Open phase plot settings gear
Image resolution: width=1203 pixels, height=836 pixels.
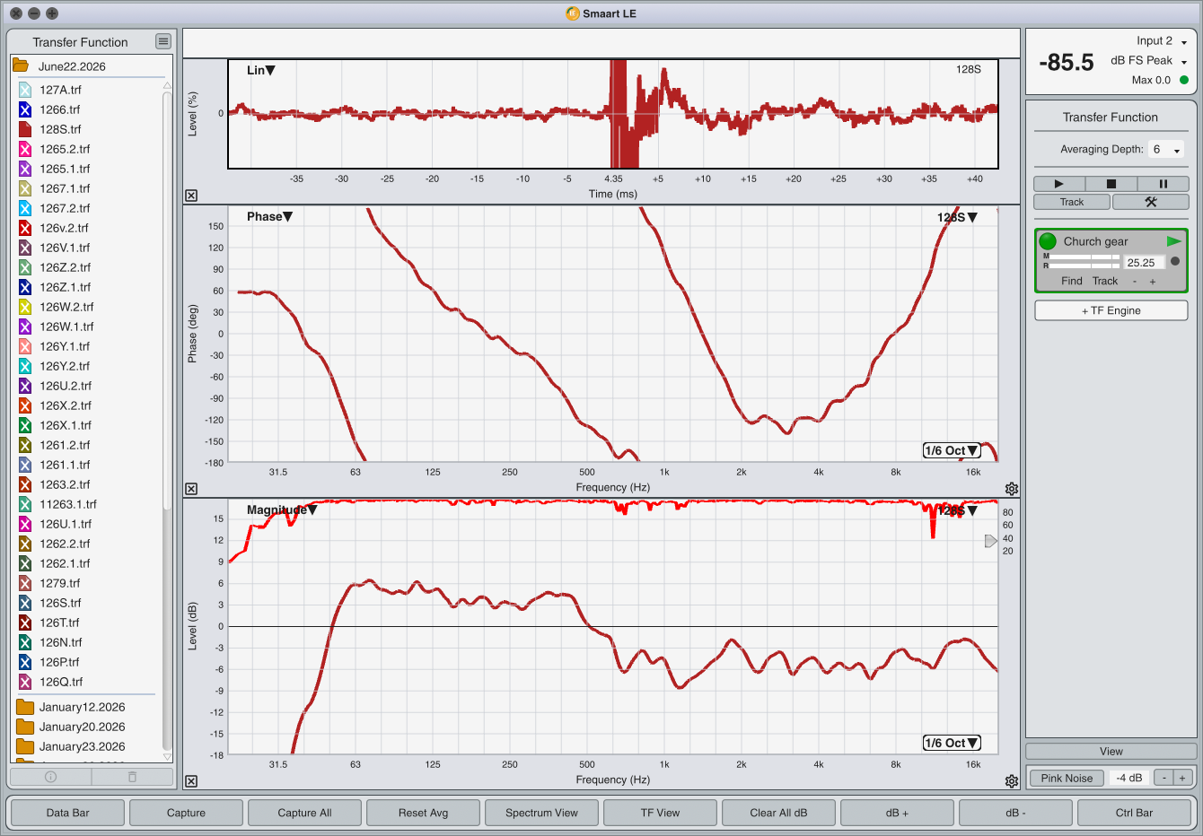(1012, 489)
